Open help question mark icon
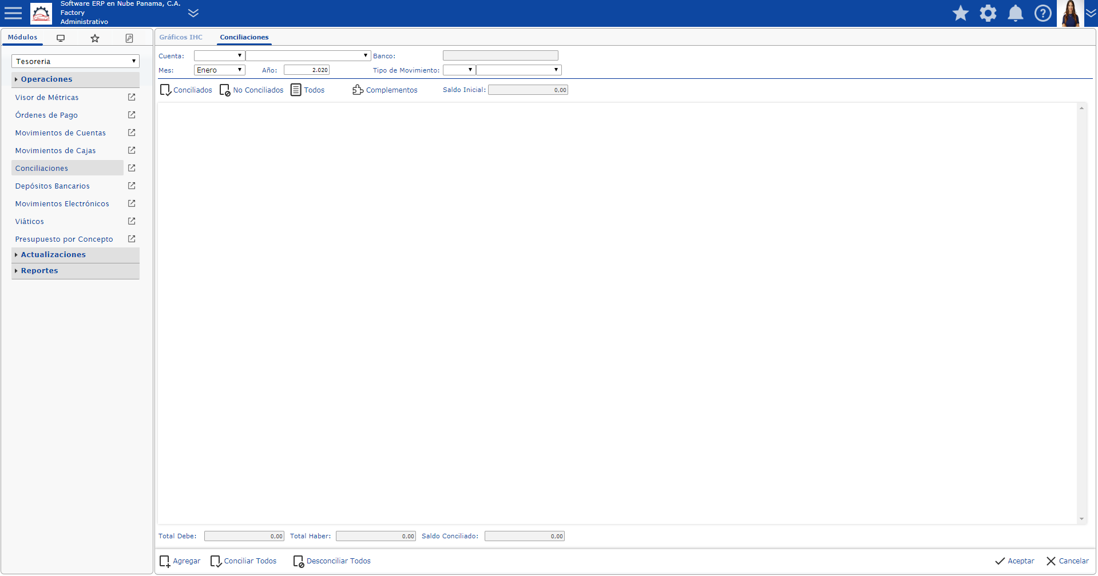This screenshot has height=576, width=1098. pos(1043,13)
